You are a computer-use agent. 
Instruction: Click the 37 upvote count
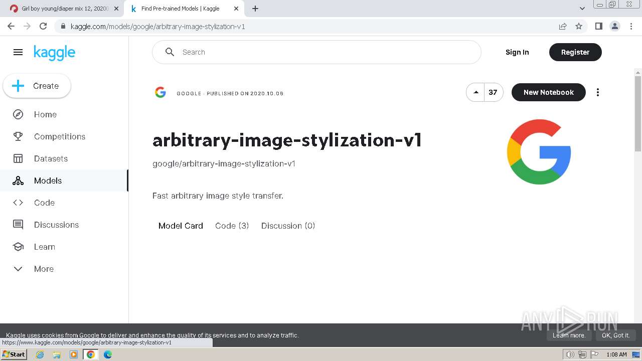click(x=493, y=92)
